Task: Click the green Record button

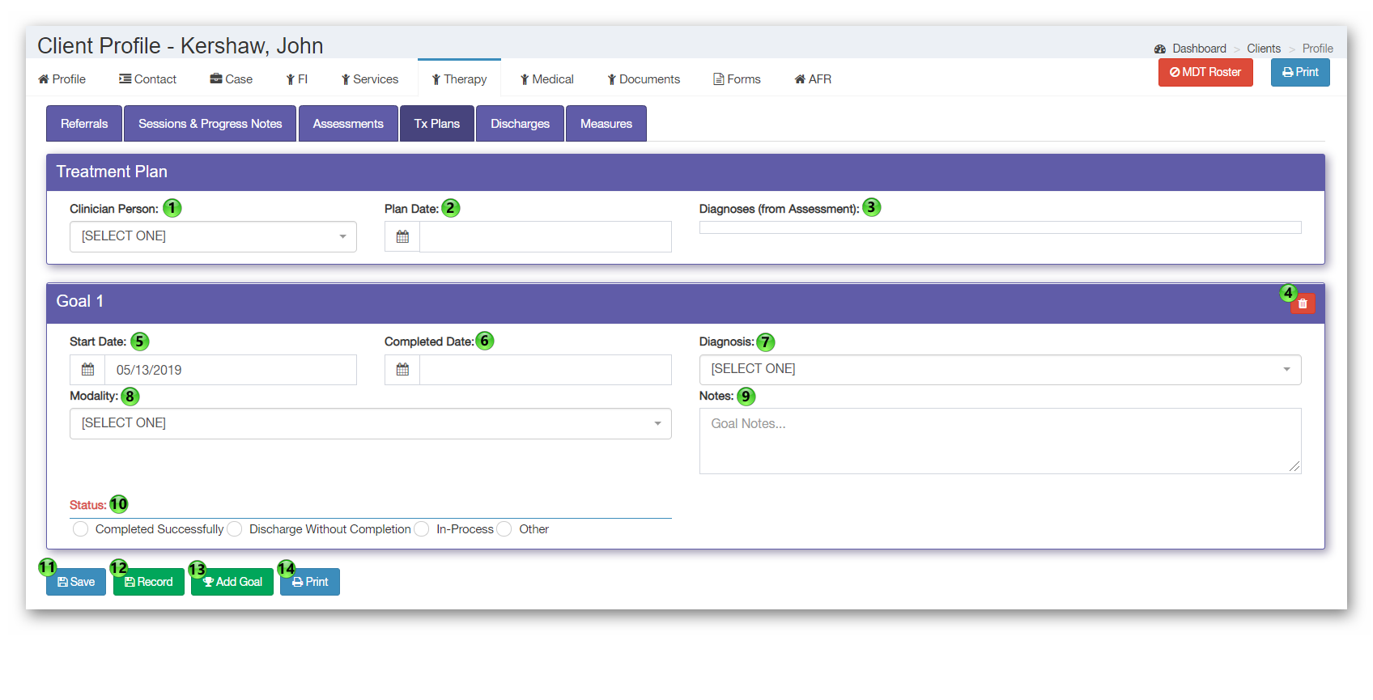Action: pos(149,582)
